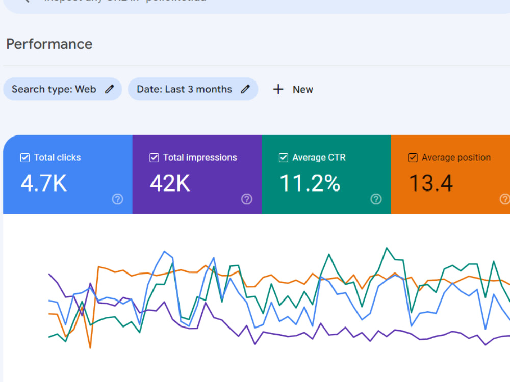Select the 42K total impressions value
Image resolution: width=510 pixels, height=382 pixels.
click(x=170, y=183)
